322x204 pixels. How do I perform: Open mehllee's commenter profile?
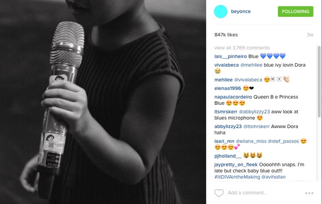(x=223, y=80)
